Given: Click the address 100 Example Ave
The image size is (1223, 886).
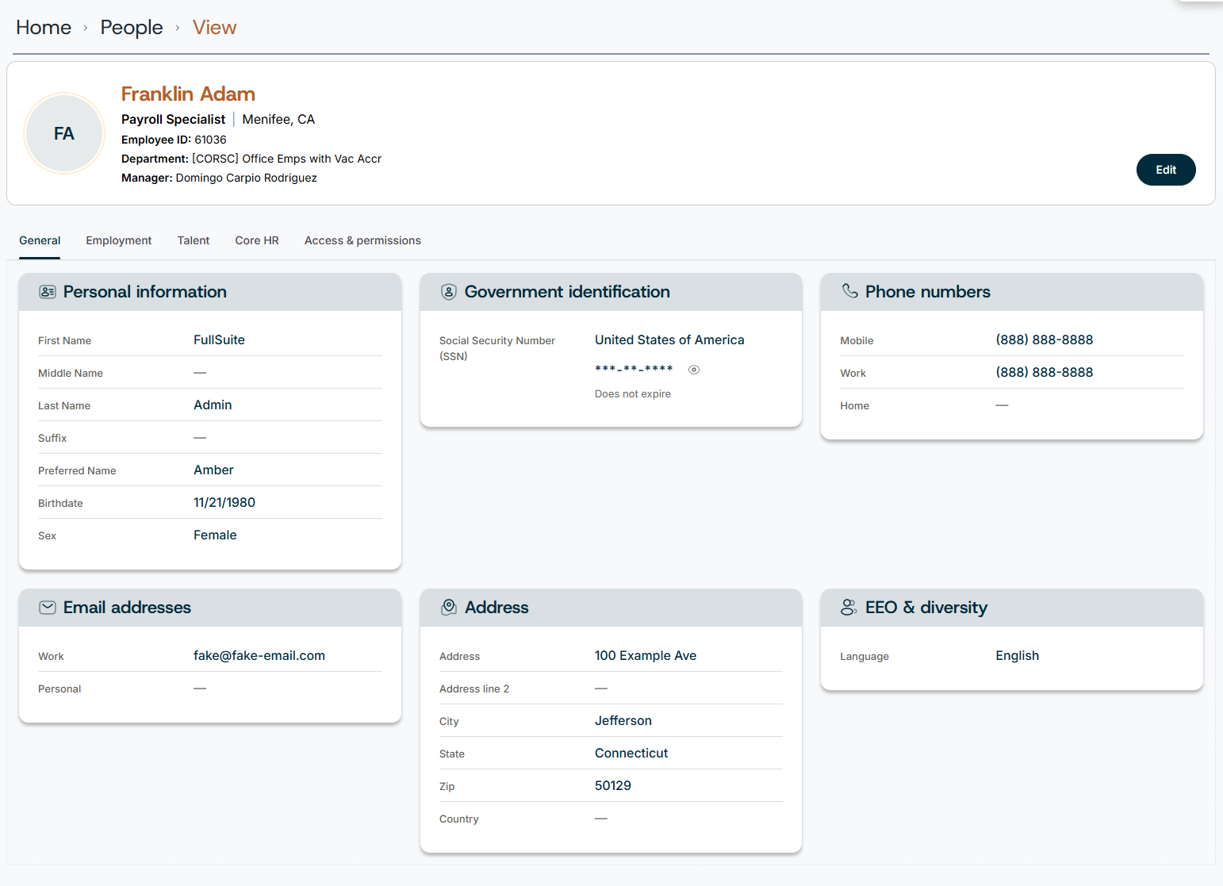Looking at the screenshot, I should (646, 656).
